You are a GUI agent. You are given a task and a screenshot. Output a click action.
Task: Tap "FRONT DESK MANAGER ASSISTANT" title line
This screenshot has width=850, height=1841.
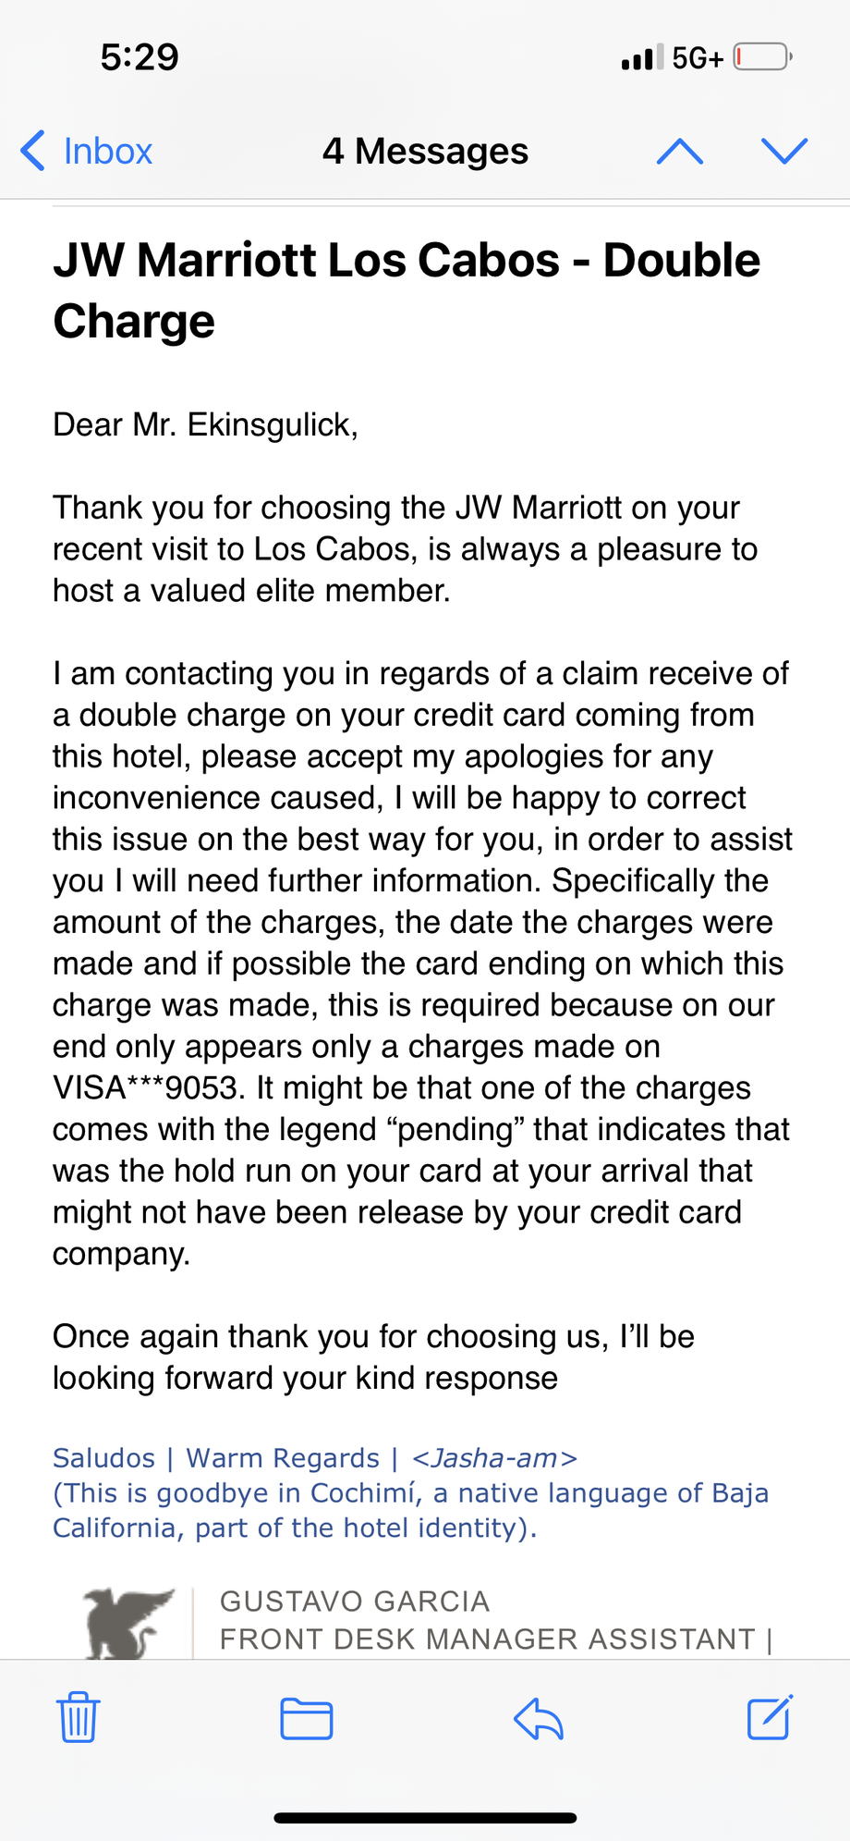[x=488, y=1638]
